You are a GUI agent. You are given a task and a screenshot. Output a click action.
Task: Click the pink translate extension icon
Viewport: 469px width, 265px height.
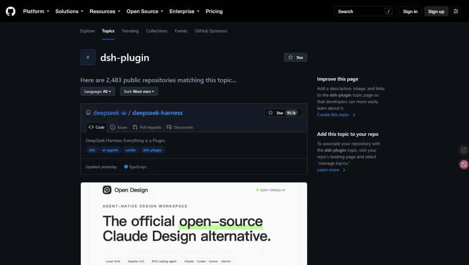pyautogui.click(x=464, y=164)
